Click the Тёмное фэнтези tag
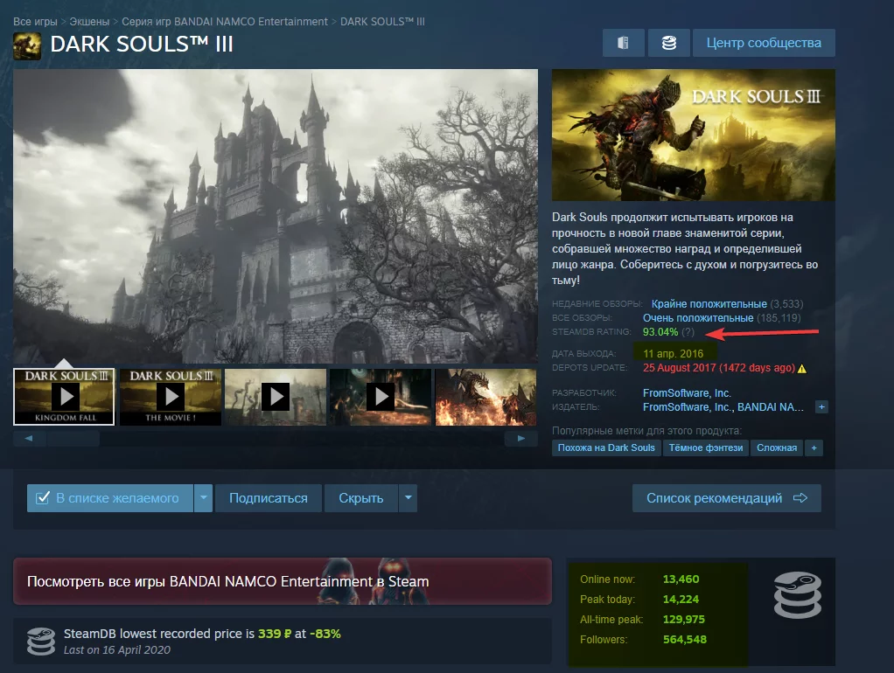The width and height of the screenshot is (894, 673). pos(706,448)
